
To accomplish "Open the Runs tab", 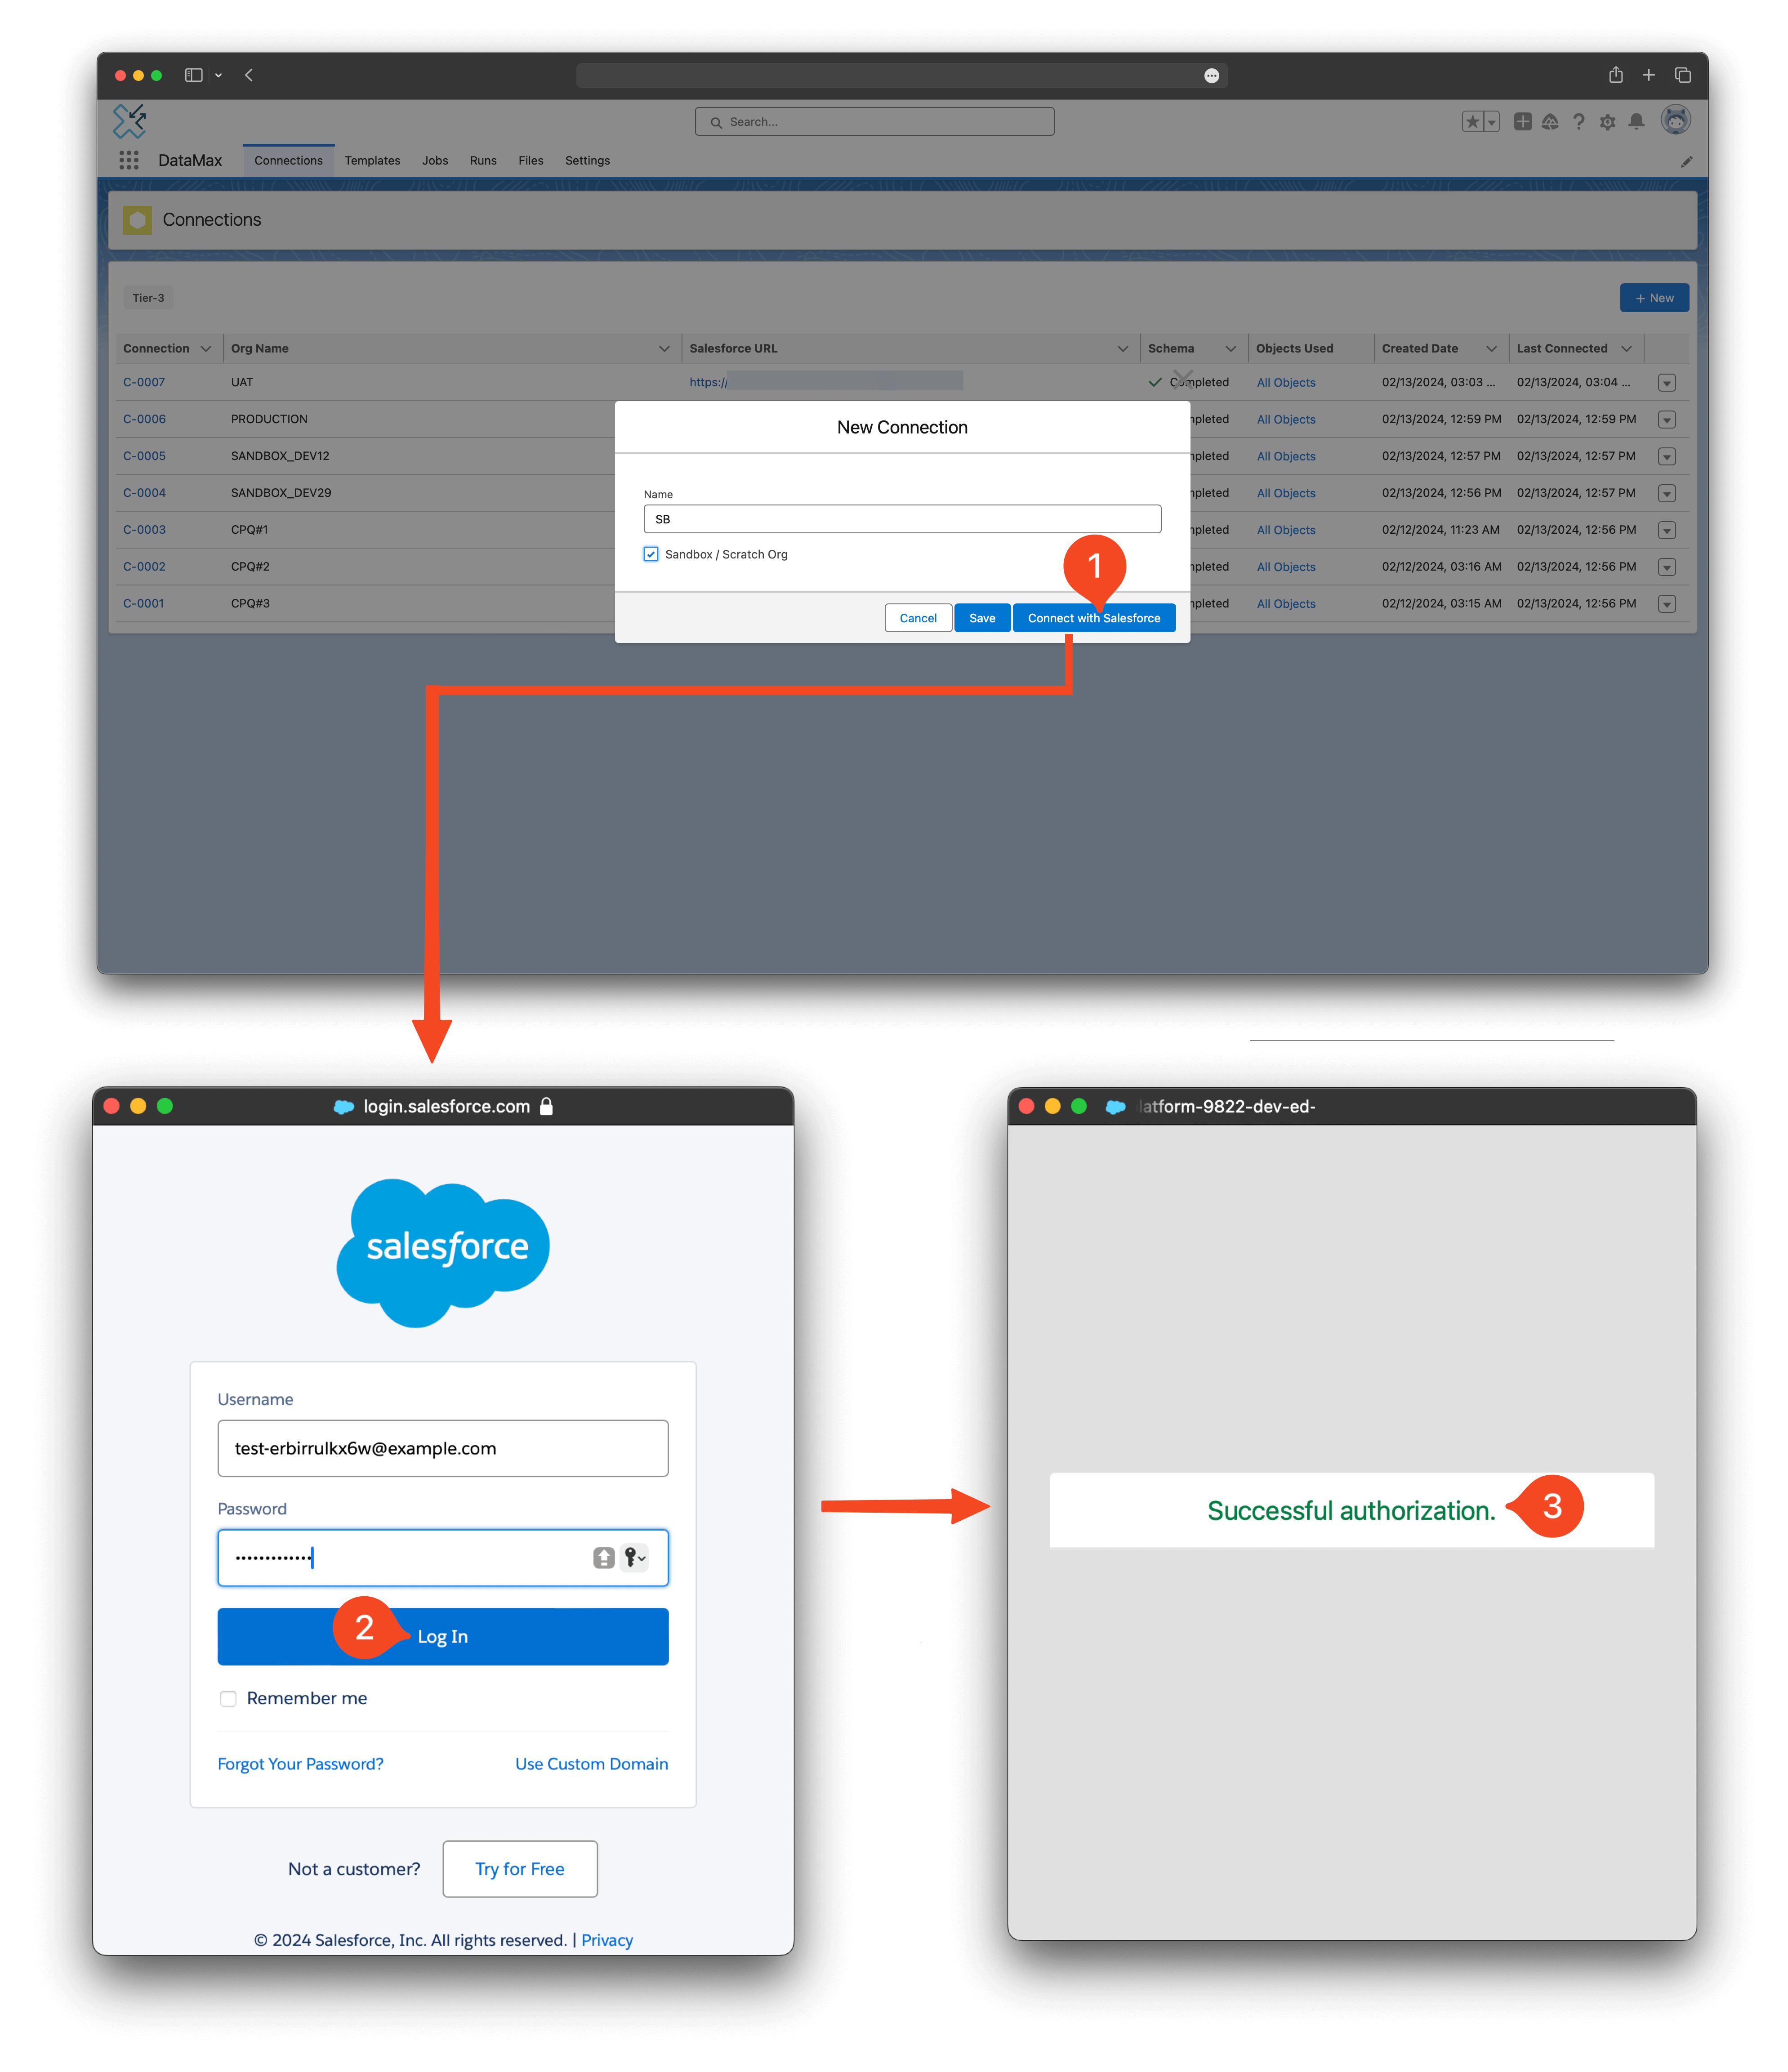I will [x=483, y=161].
